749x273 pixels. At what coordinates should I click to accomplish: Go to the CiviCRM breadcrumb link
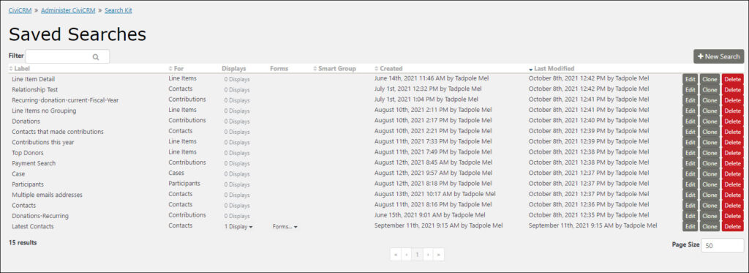click(20, 10)
